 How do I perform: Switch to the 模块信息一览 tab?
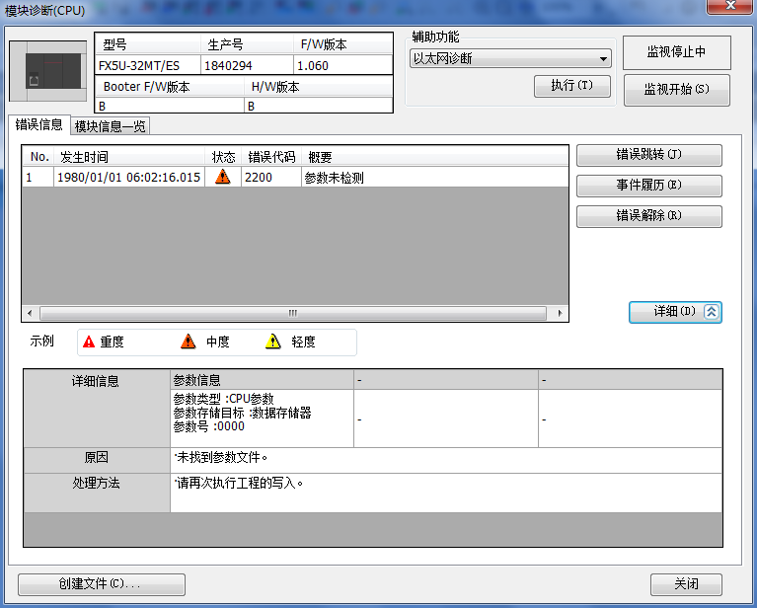coord(111,125)
